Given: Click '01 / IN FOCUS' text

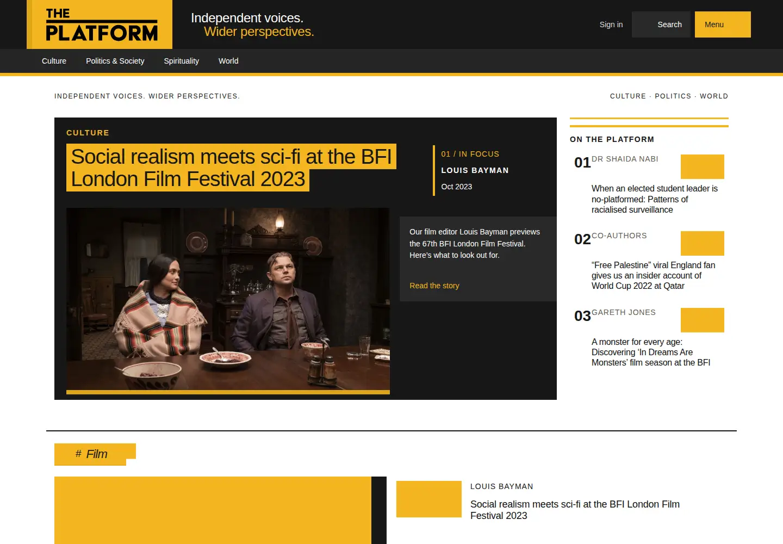Looking at the screenshot, I should (470, 154).
